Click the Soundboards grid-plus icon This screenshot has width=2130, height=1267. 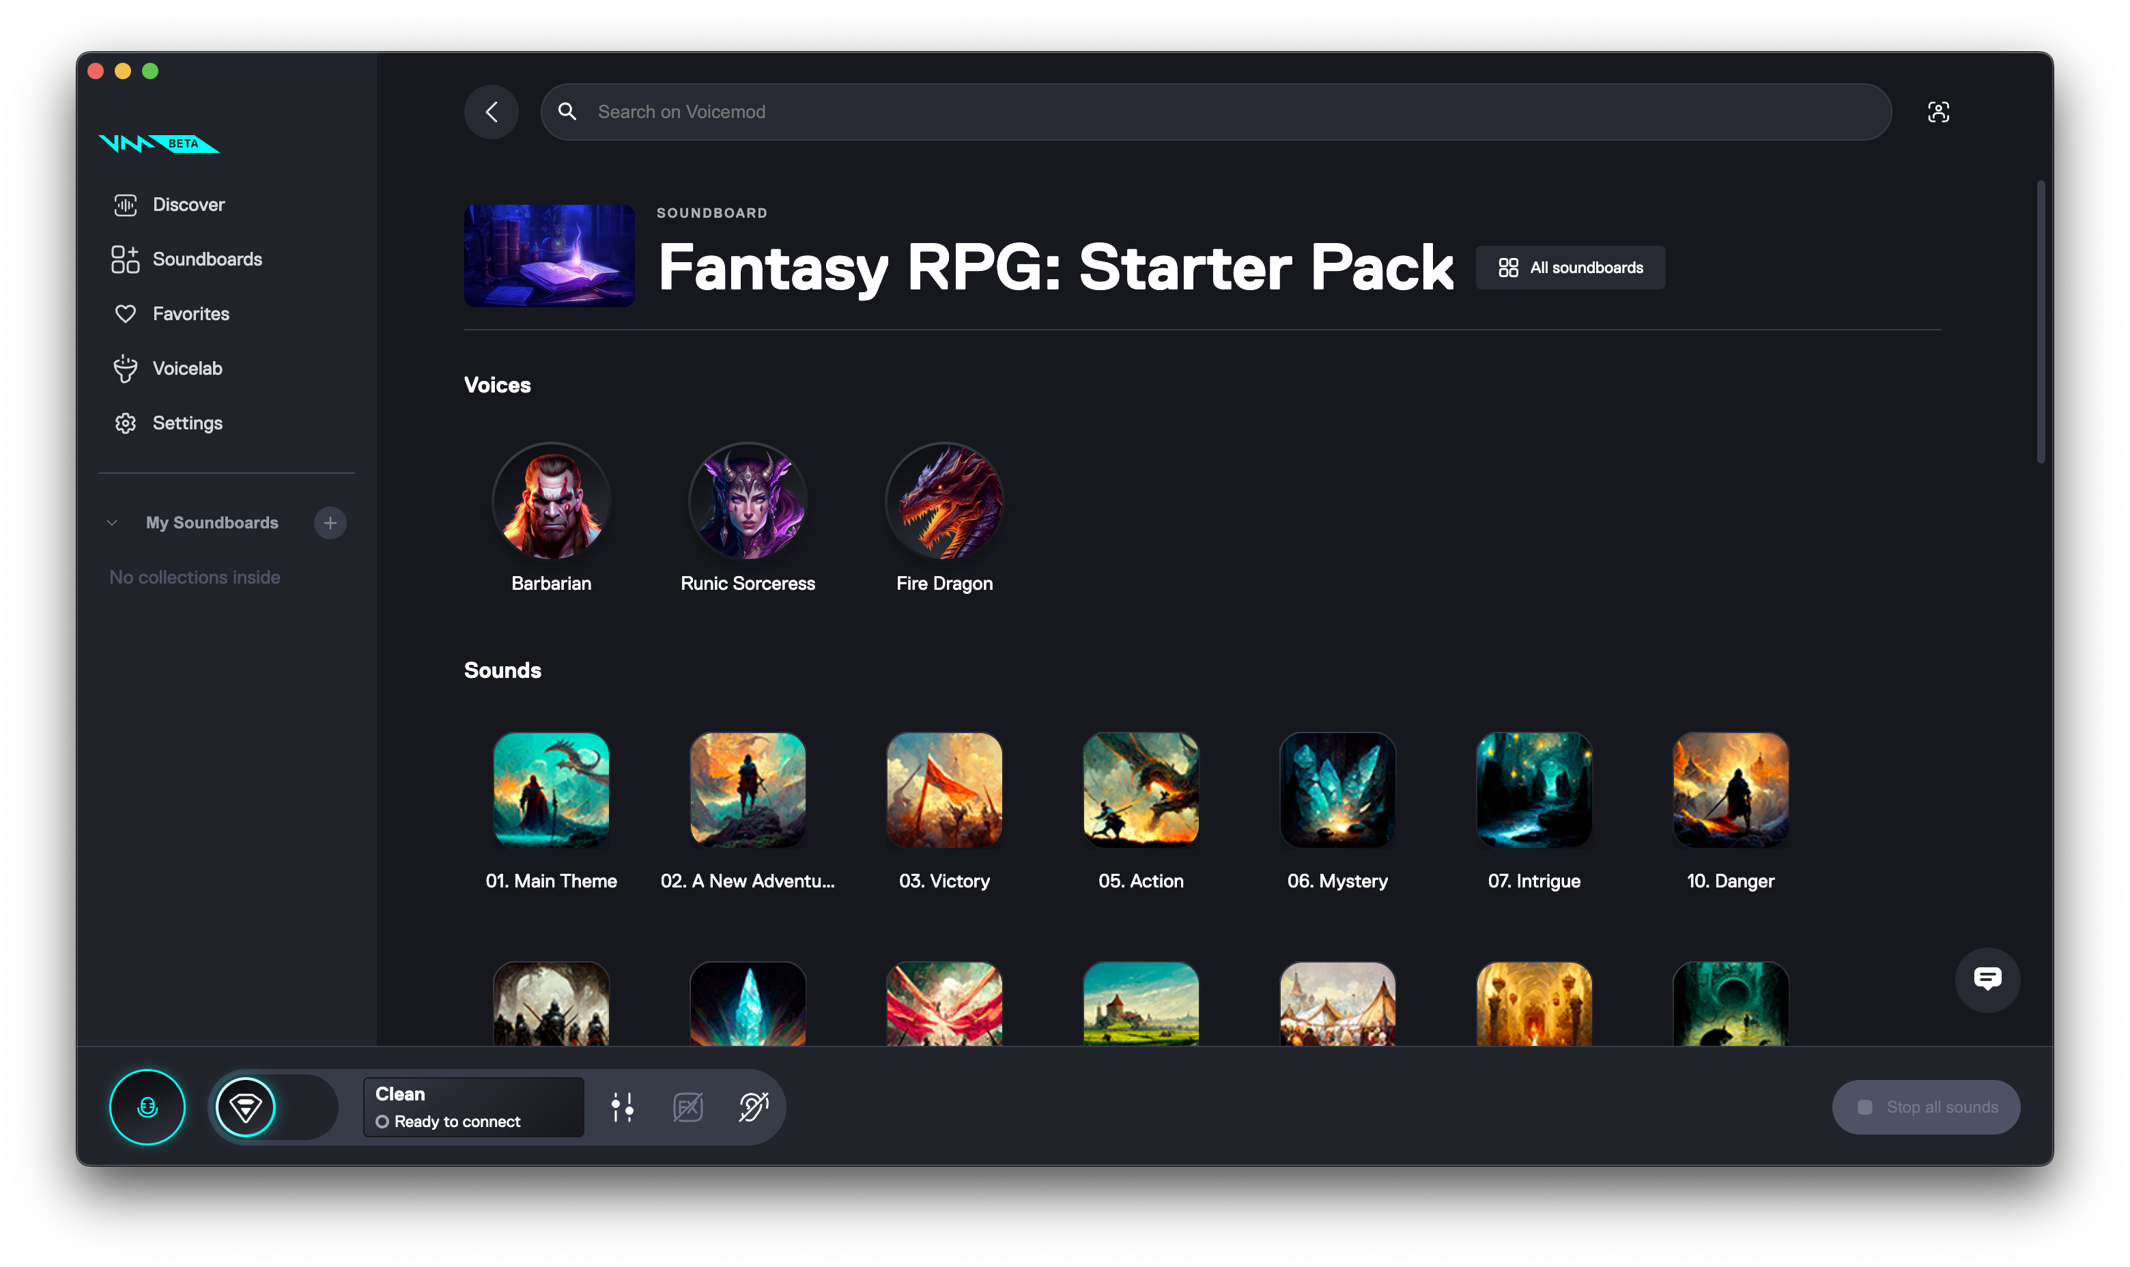[126, 259]
